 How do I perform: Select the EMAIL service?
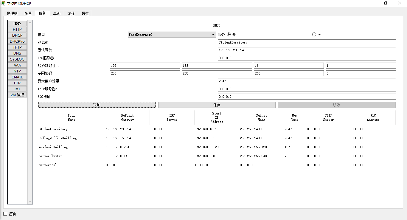(17, 77)
